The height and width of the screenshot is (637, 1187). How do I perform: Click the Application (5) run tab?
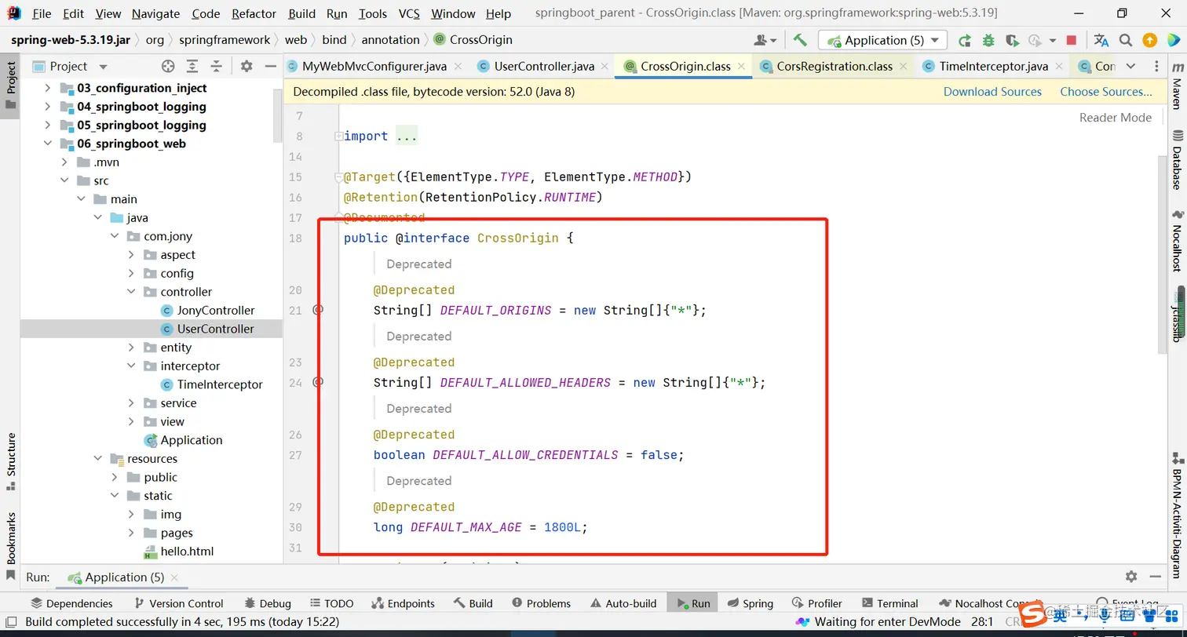[x=124, y=577]
